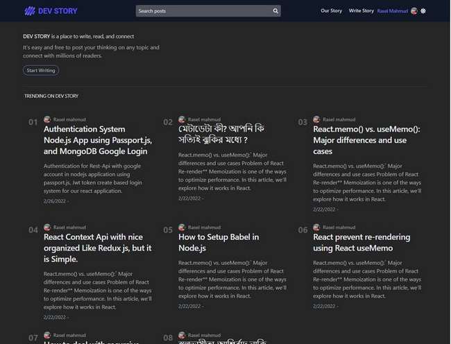
Task: Click the excerpt under the Bengali metadata title
Action: 232,171
